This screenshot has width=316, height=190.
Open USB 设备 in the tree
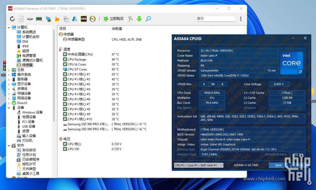(x=29, y=126)
